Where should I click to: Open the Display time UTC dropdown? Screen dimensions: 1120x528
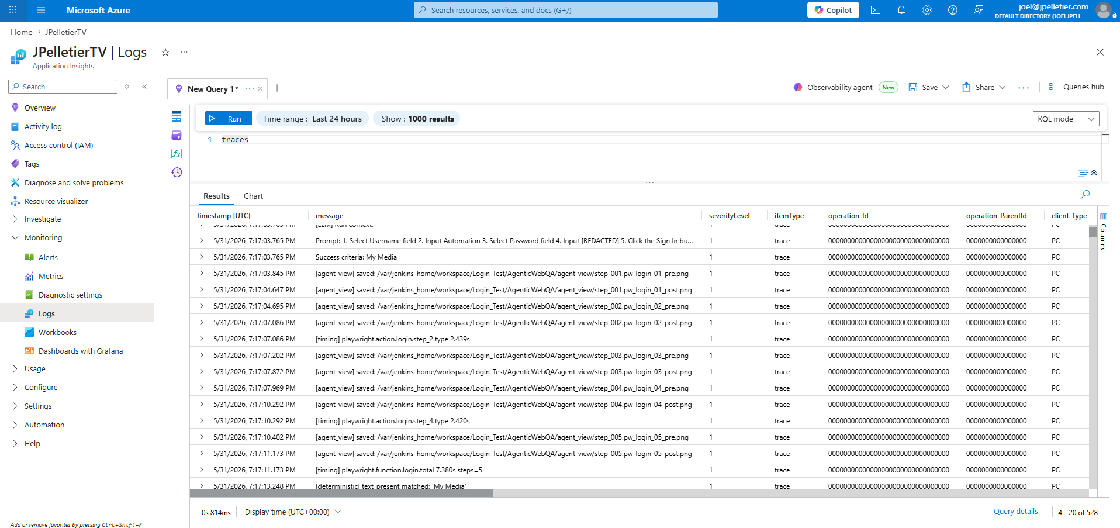293,512
